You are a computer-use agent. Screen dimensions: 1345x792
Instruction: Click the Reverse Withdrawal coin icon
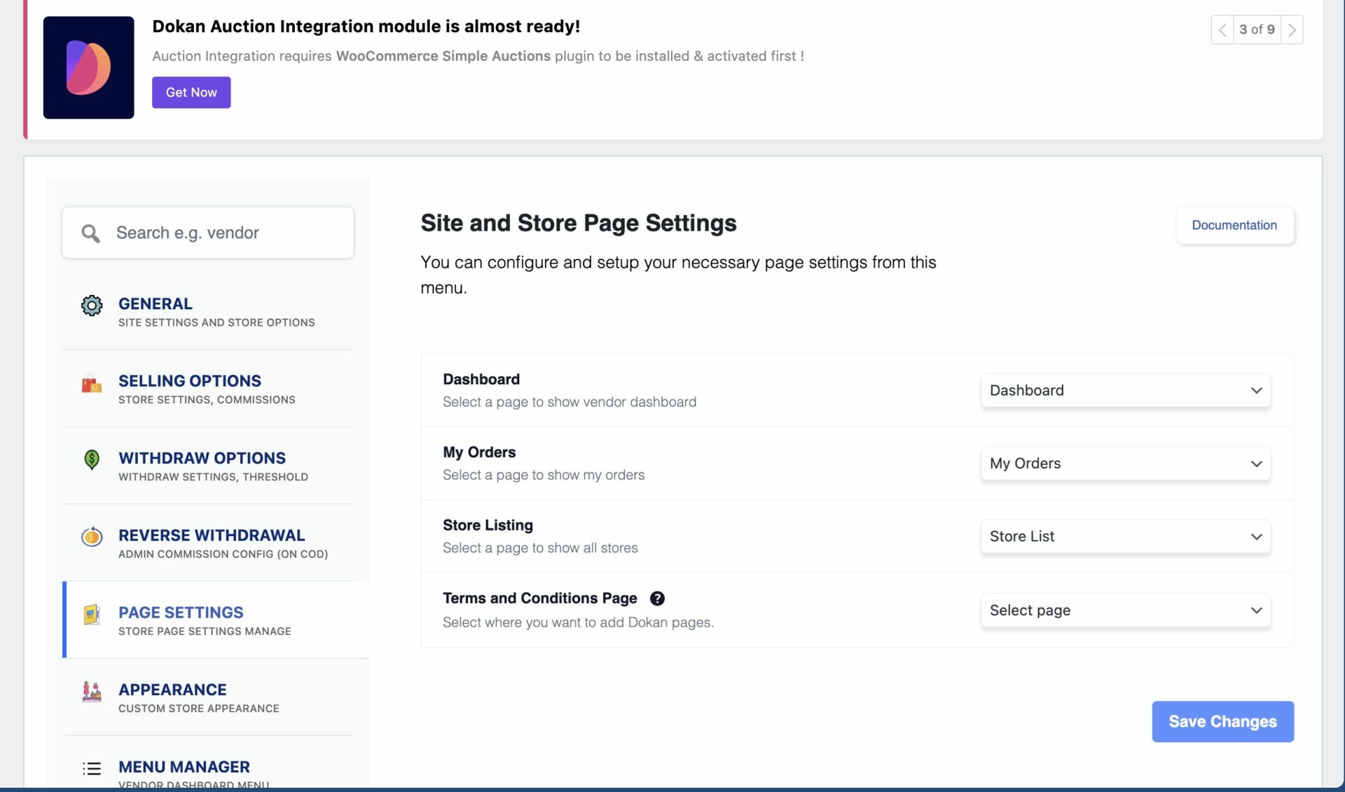pos(91,537)
